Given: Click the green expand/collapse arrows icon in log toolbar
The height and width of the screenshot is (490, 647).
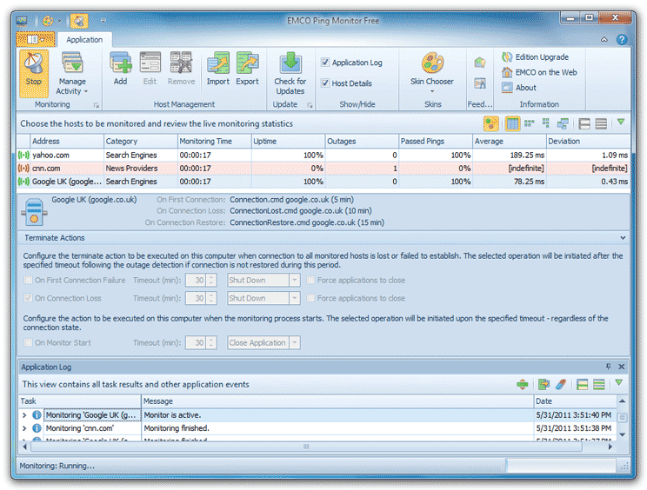Looking at the screenshot, I should [522, 385].
